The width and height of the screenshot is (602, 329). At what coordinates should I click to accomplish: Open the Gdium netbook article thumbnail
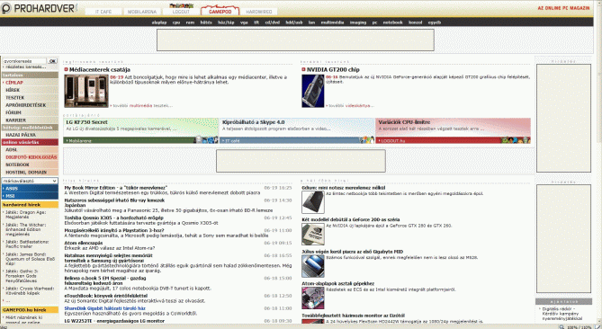click(313, 202)
